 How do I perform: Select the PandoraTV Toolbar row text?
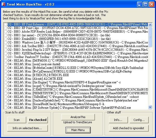coord(78,57)
